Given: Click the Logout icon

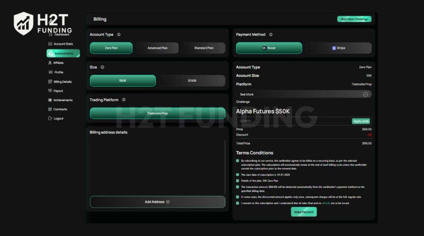Looking at the screenshot, I should point(50,118).
